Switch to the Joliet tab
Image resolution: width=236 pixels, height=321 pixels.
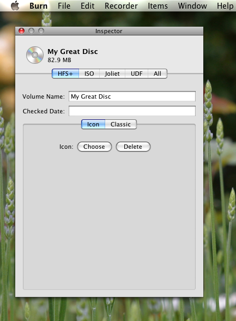tap(112, 74)
